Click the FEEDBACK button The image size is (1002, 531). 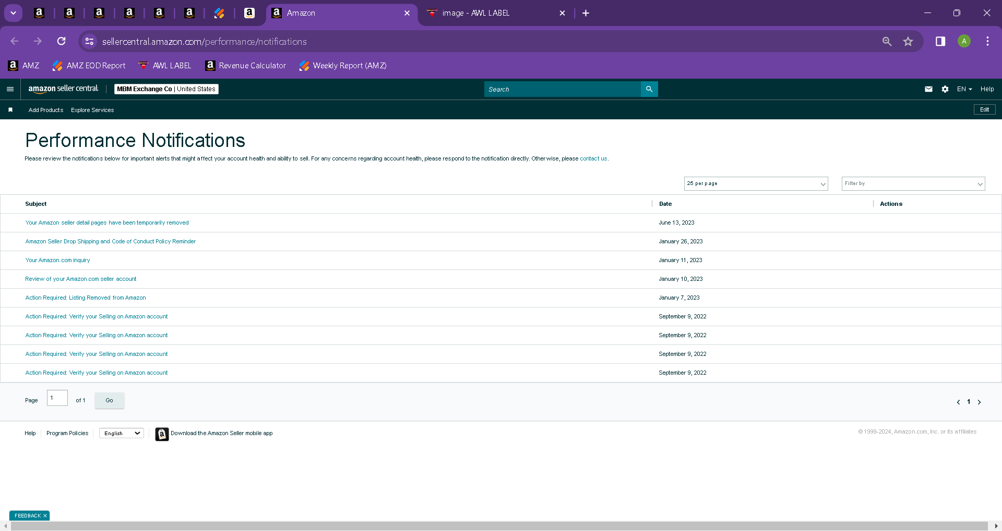tap(28, 516)
